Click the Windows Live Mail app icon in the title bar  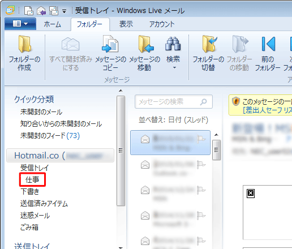click(x=10, y=11)
